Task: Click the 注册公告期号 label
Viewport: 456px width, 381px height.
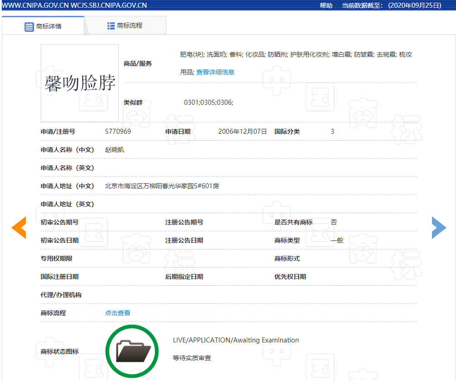Action: click(184, 222)
